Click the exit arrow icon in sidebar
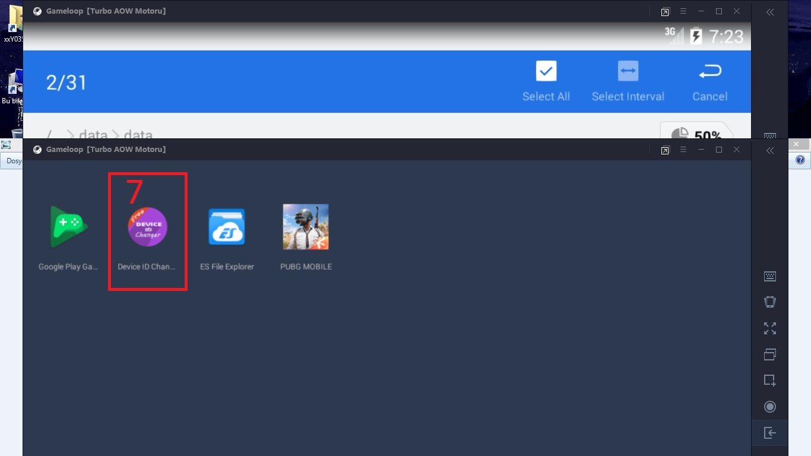Viewport: 811px width, 456px height. click(770, 433)
